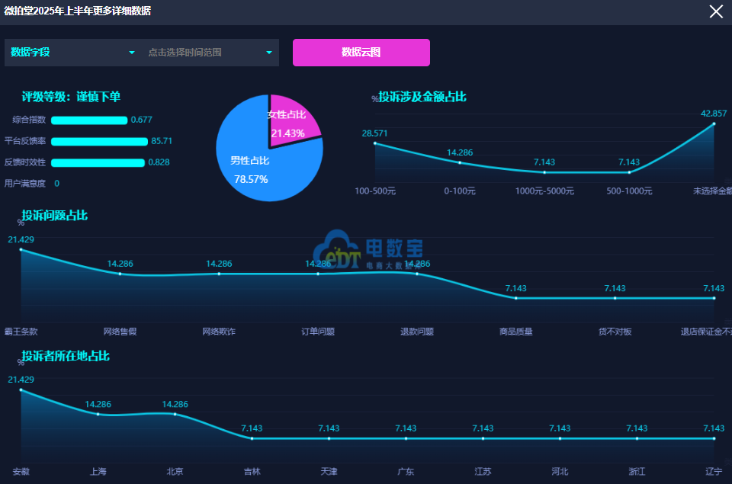
Task: Click the 货不对板 axis label
Action: coord(615,332)
